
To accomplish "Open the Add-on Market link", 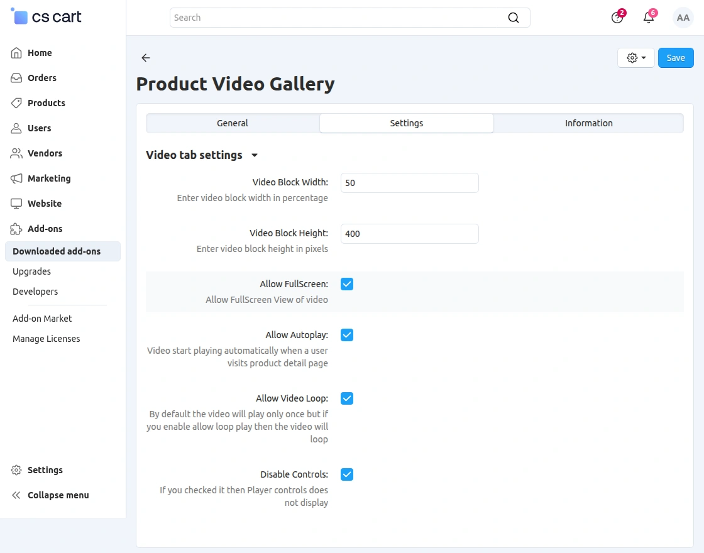I will point(42,319).
